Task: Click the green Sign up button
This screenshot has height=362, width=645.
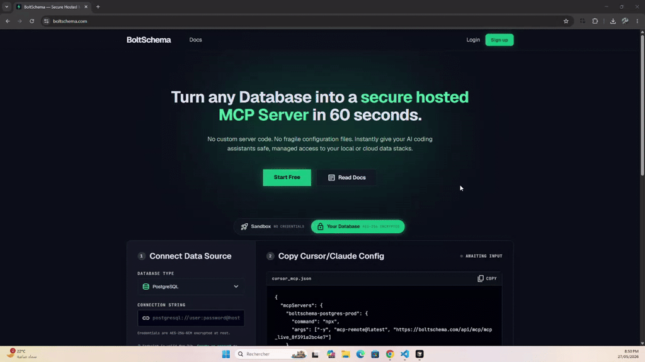Action: click(x=499, y=40)
